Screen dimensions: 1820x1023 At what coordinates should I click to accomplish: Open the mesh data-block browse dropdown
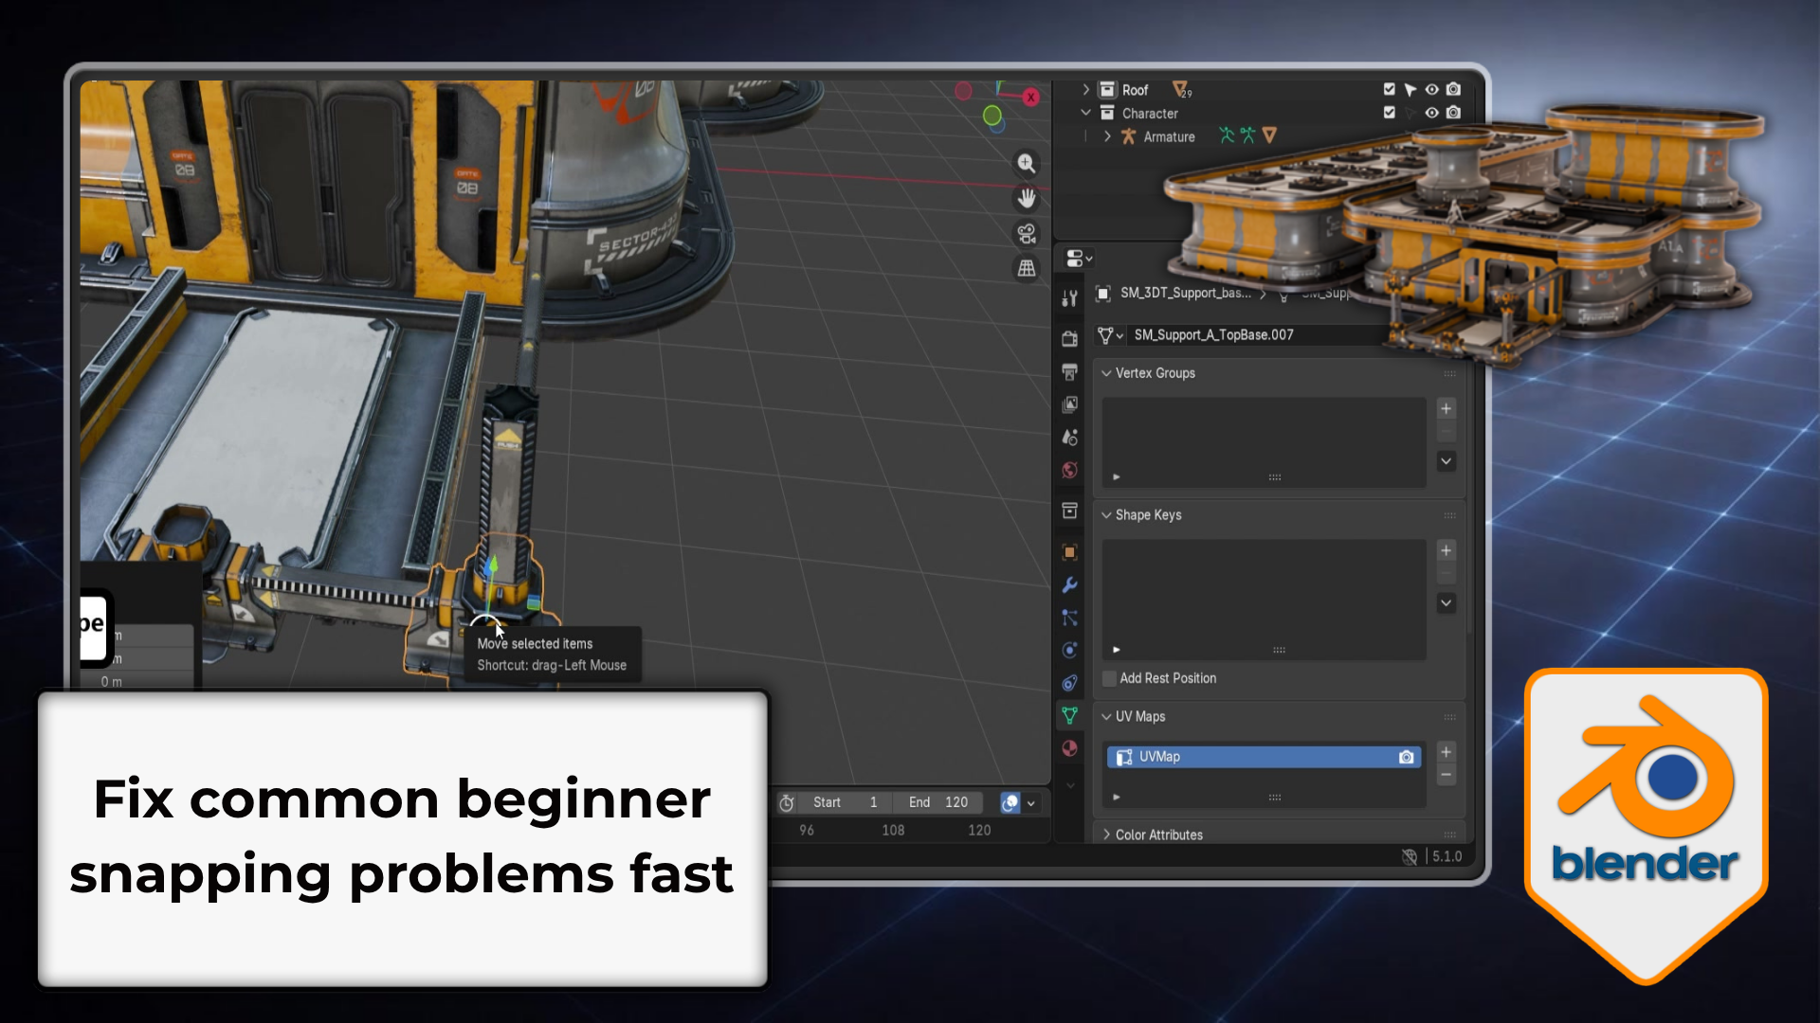tap(1110, 335)
